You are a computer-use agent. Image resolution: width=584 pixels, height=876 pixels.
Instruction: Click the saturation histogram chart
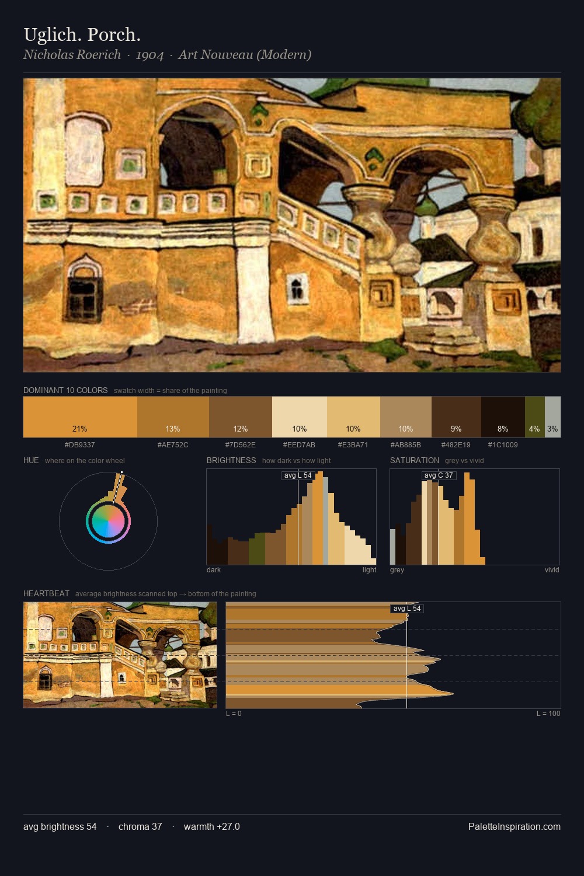coord(475,517)
